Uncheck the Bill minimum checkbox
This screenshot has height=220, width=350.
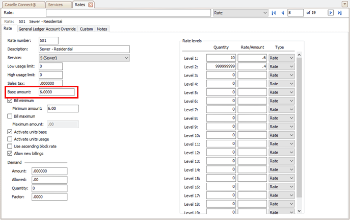(x=10, y=101)
